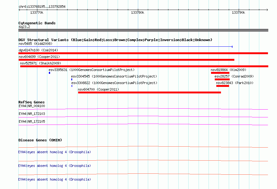Image resolution: width=277 pixels, height=189 pixels.
Task: Open the third EYA4 eyes absent homolog OMIM link
Action: coord(54,179)
